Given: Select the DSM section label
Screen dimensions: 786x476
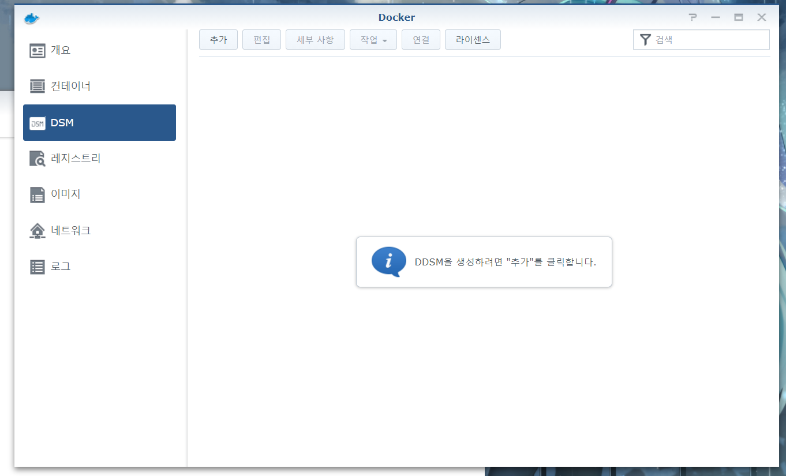Looking at the screenshot, I should point(62,122).
